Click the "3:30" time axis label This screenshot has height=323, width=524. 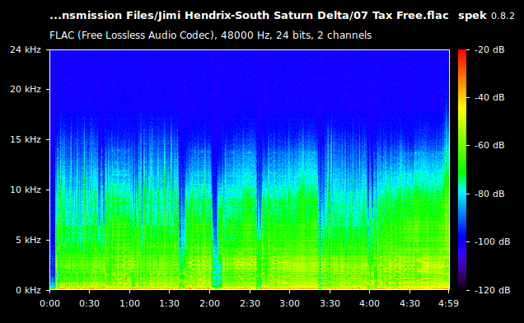[x=330, y=303]
